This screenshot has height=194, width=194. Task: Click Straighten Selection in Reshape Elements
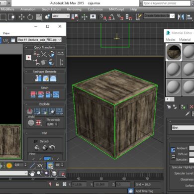pos(38,78)
